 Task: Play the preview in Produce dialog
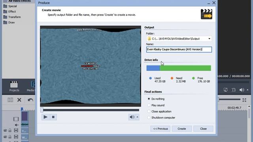(45, 117)
